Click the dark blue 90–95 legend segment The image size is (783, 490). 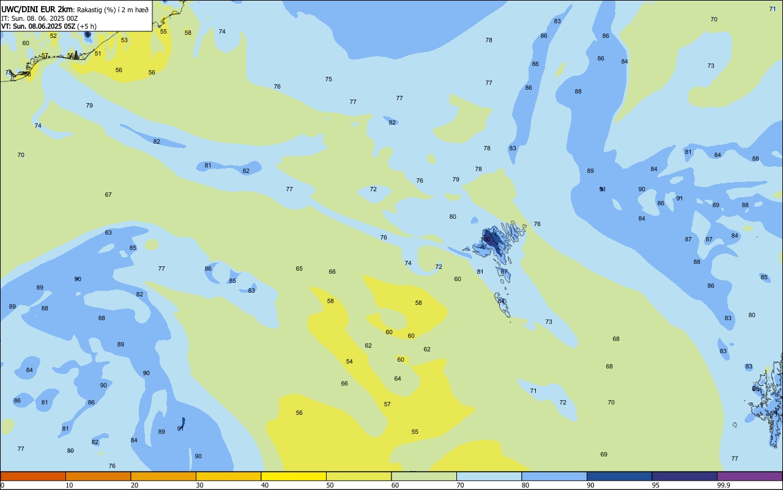619,476
